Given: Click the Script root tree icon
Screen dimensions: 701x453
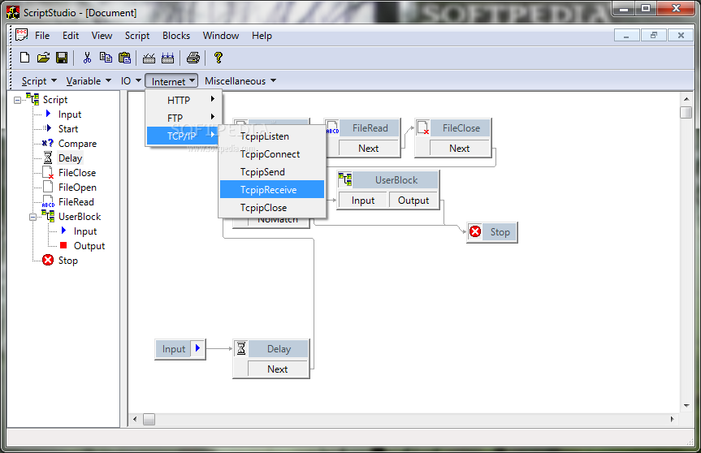Looking at the screenshot, I should [x=32, y=99].
